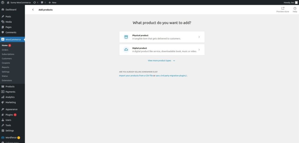Open the Customers submenu
The image size is (299, 143).
(x=7, y=58)
